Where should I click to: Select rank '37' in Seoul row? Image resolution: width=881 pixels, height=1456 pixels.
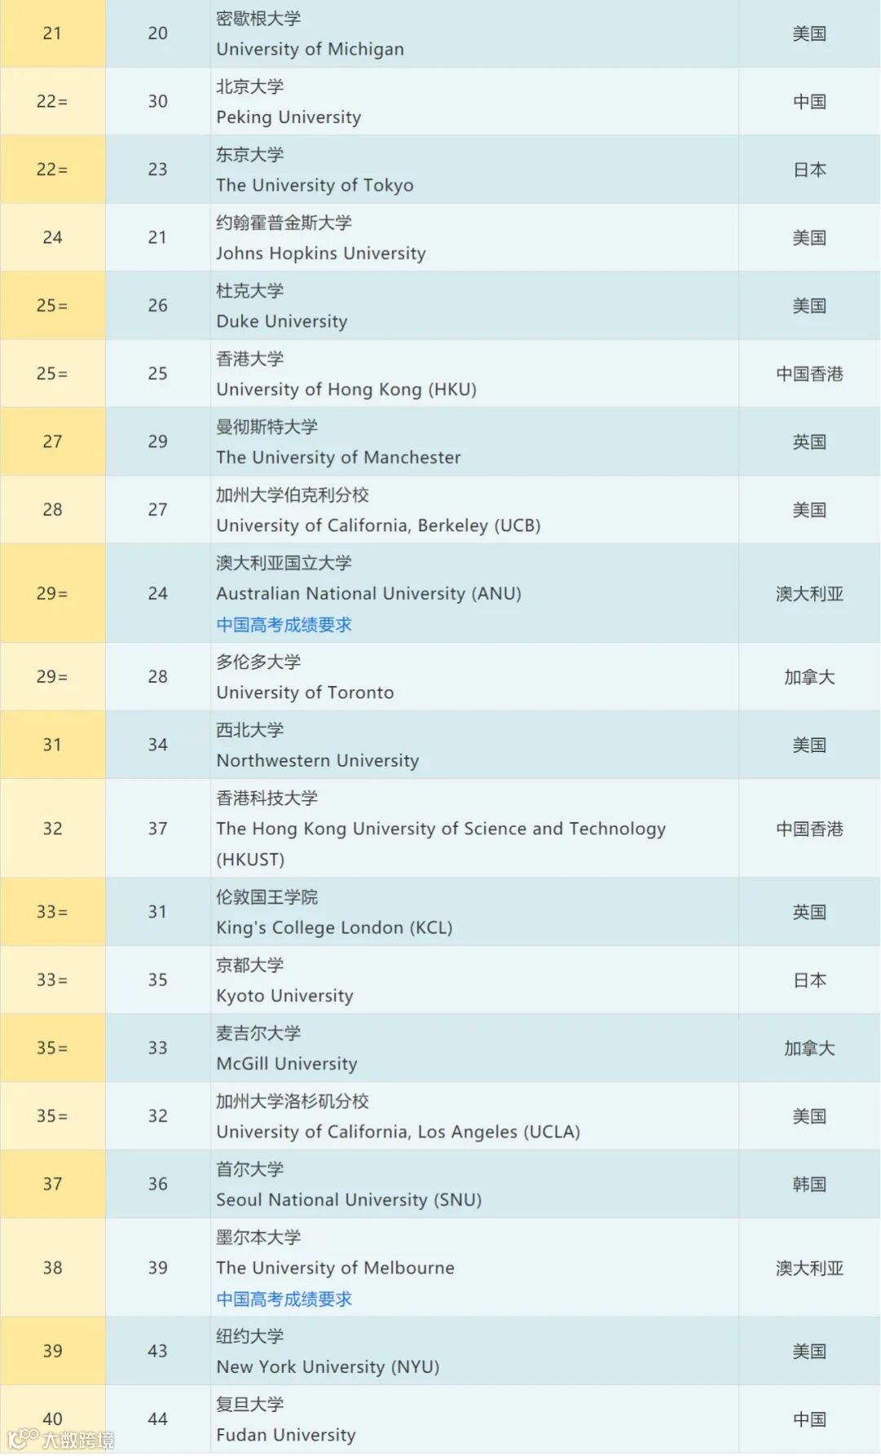tap(52, 1184)
